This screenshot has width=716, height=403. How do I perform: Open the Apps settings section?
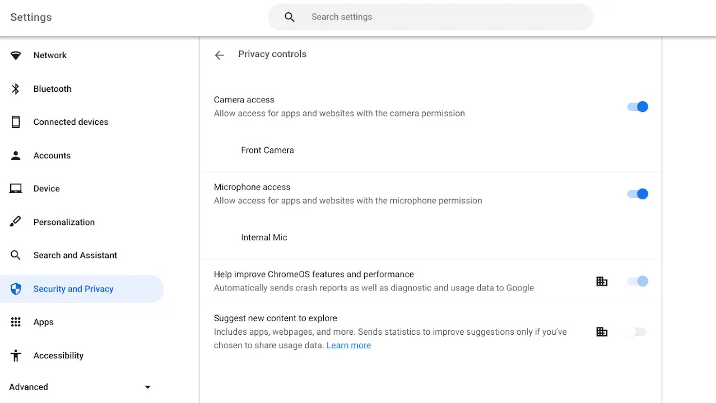coord(82,322)
